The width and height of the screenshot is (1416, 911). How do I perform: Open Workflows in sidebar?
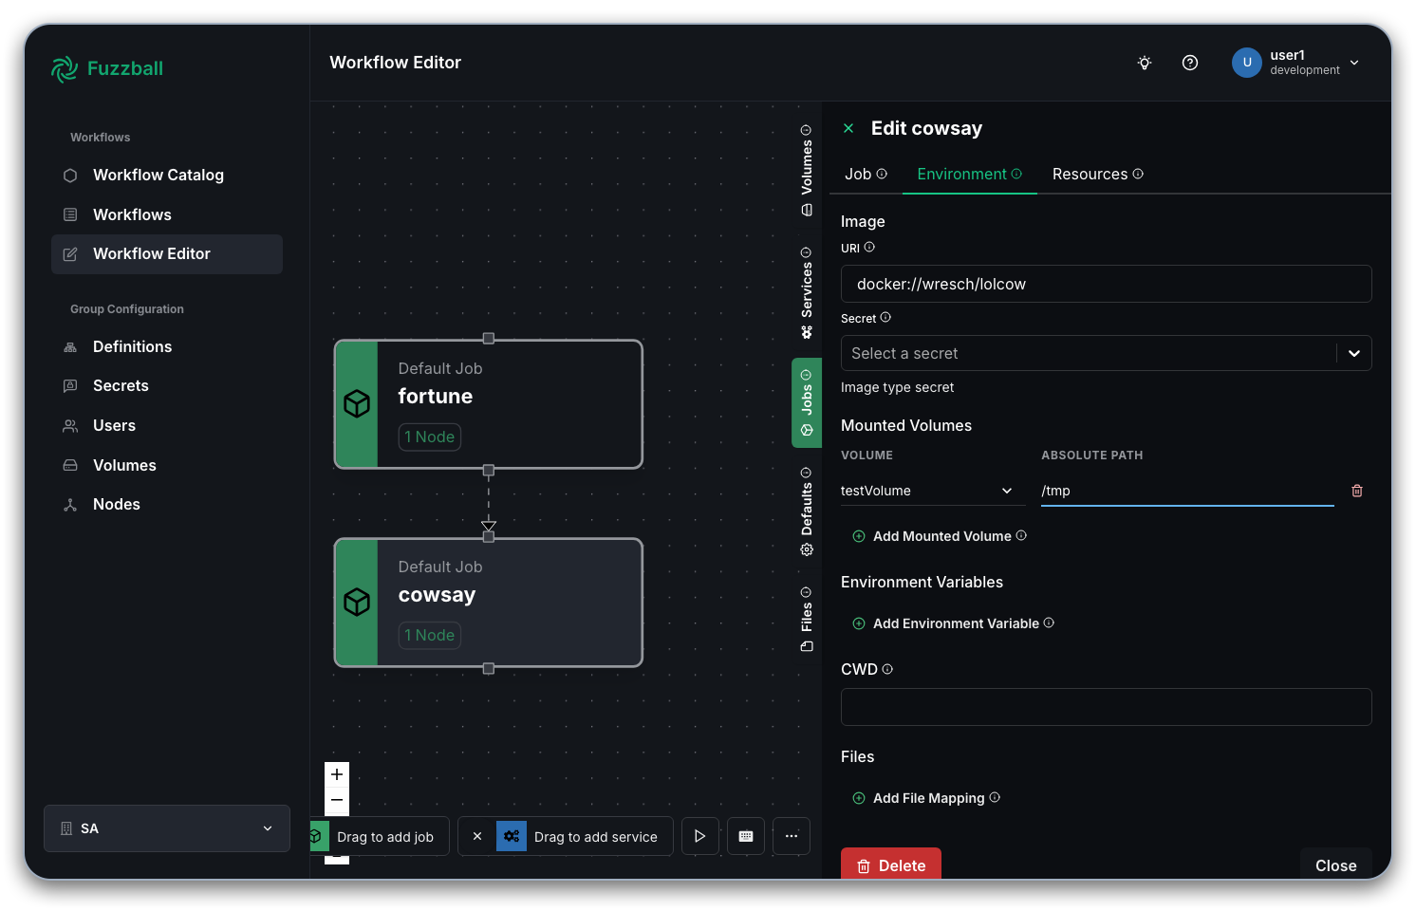pos(167,214)
